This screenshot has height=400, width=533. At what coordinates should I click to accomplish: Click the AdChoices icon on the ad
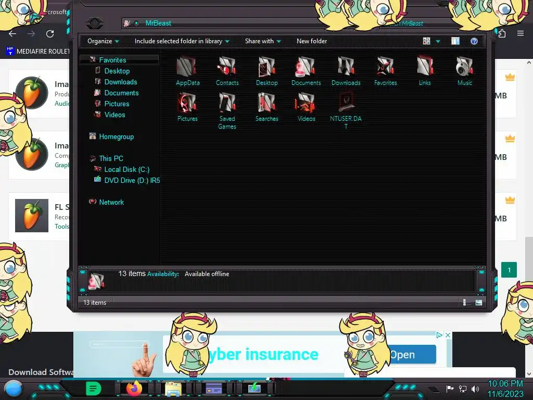(x=439, y=335)
